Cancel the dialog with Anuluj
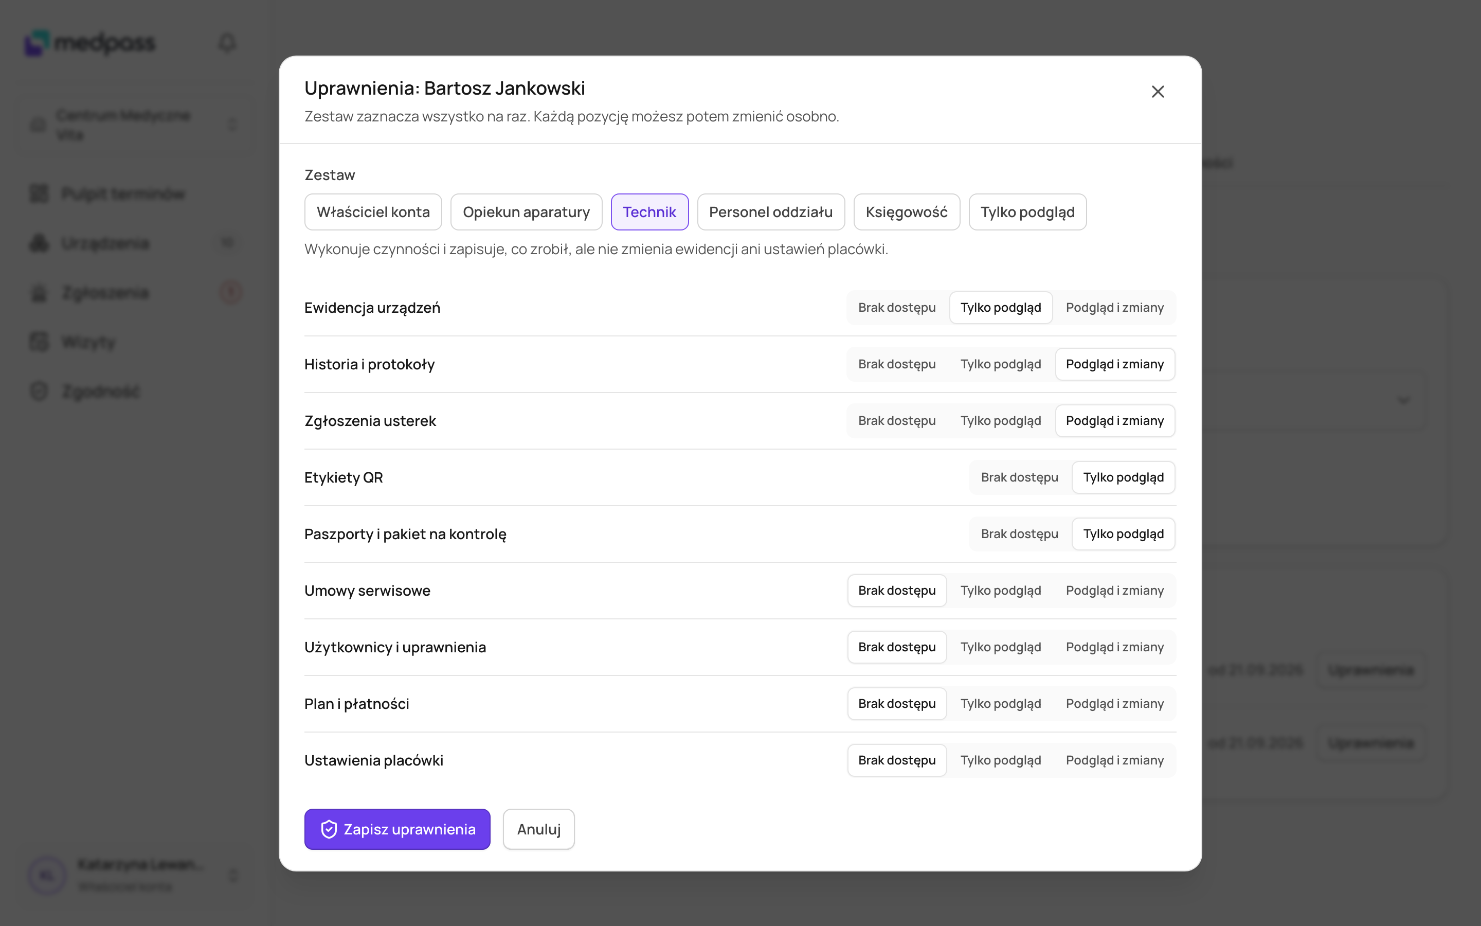This screenshot has height=926, width=1481. [538, 829]
